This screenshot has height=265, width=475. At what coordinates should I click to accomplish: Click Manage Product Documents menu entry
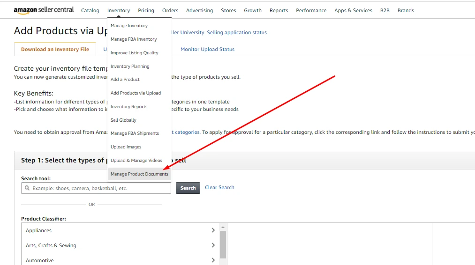click(x=139, y=174)
